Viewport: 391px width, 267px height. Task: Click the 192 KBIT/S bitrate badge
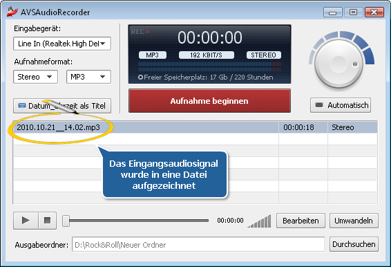tap(207, 55)
